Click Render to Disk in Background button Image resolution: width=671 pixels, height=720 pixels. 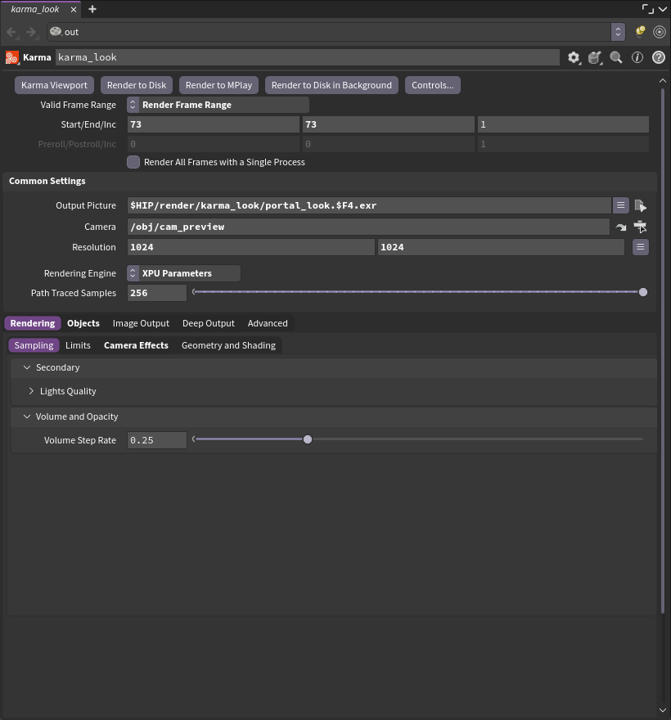[331, 85]
